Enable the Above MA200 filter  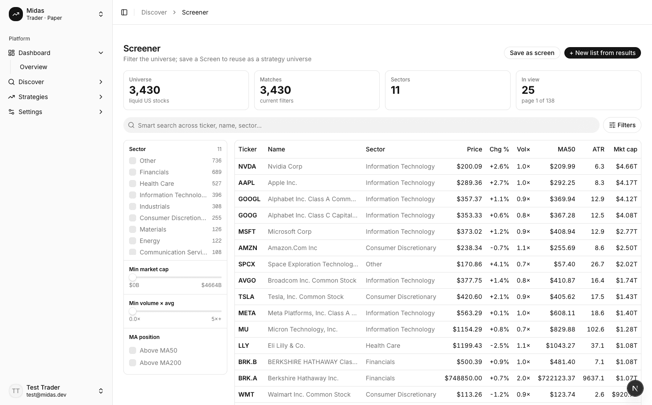[133, 363]
